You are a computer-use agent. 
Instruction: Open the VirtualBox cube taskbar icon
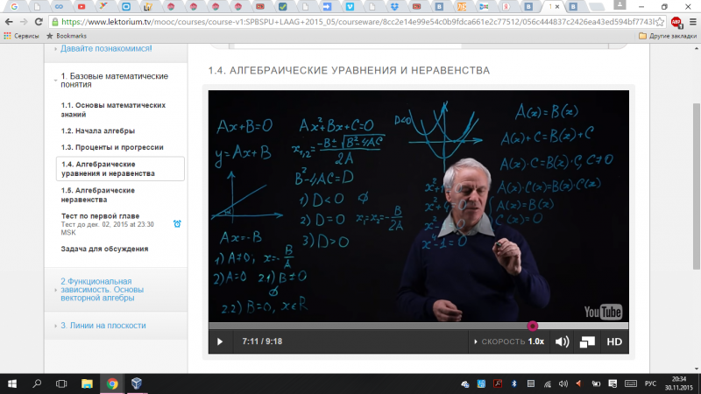(137, 383)
